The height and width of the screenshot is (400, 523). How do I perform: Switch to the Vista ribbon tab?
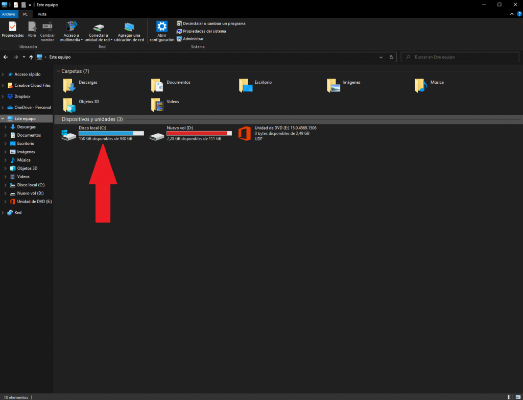pyautogui.click(x=42, y=14)
